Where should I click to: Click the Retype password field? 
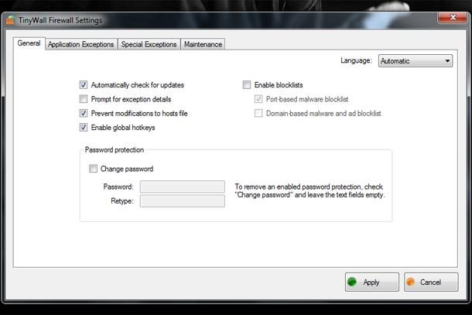tap(182, 201)
